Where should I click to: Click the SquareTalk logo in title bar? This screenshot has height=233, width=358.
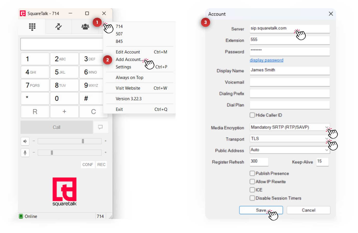click(23, 13)
